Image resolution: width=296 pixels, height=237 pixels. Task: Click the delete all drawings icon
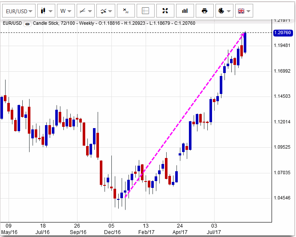(x=126, y=11)
